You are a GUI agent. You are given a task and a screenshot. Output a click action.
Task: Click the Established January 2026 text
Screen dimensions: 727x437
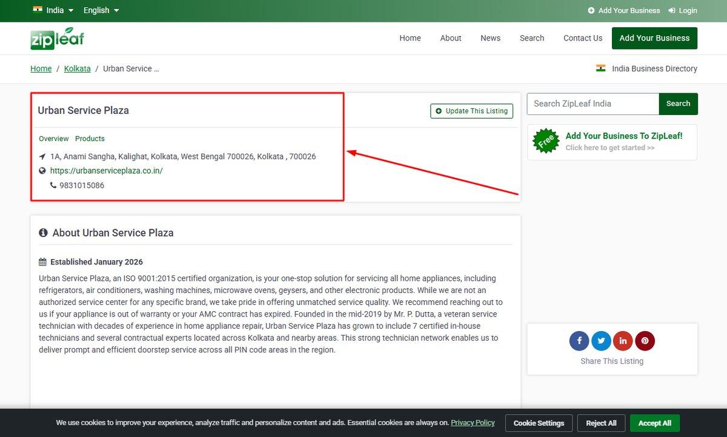tap(97, 262)
